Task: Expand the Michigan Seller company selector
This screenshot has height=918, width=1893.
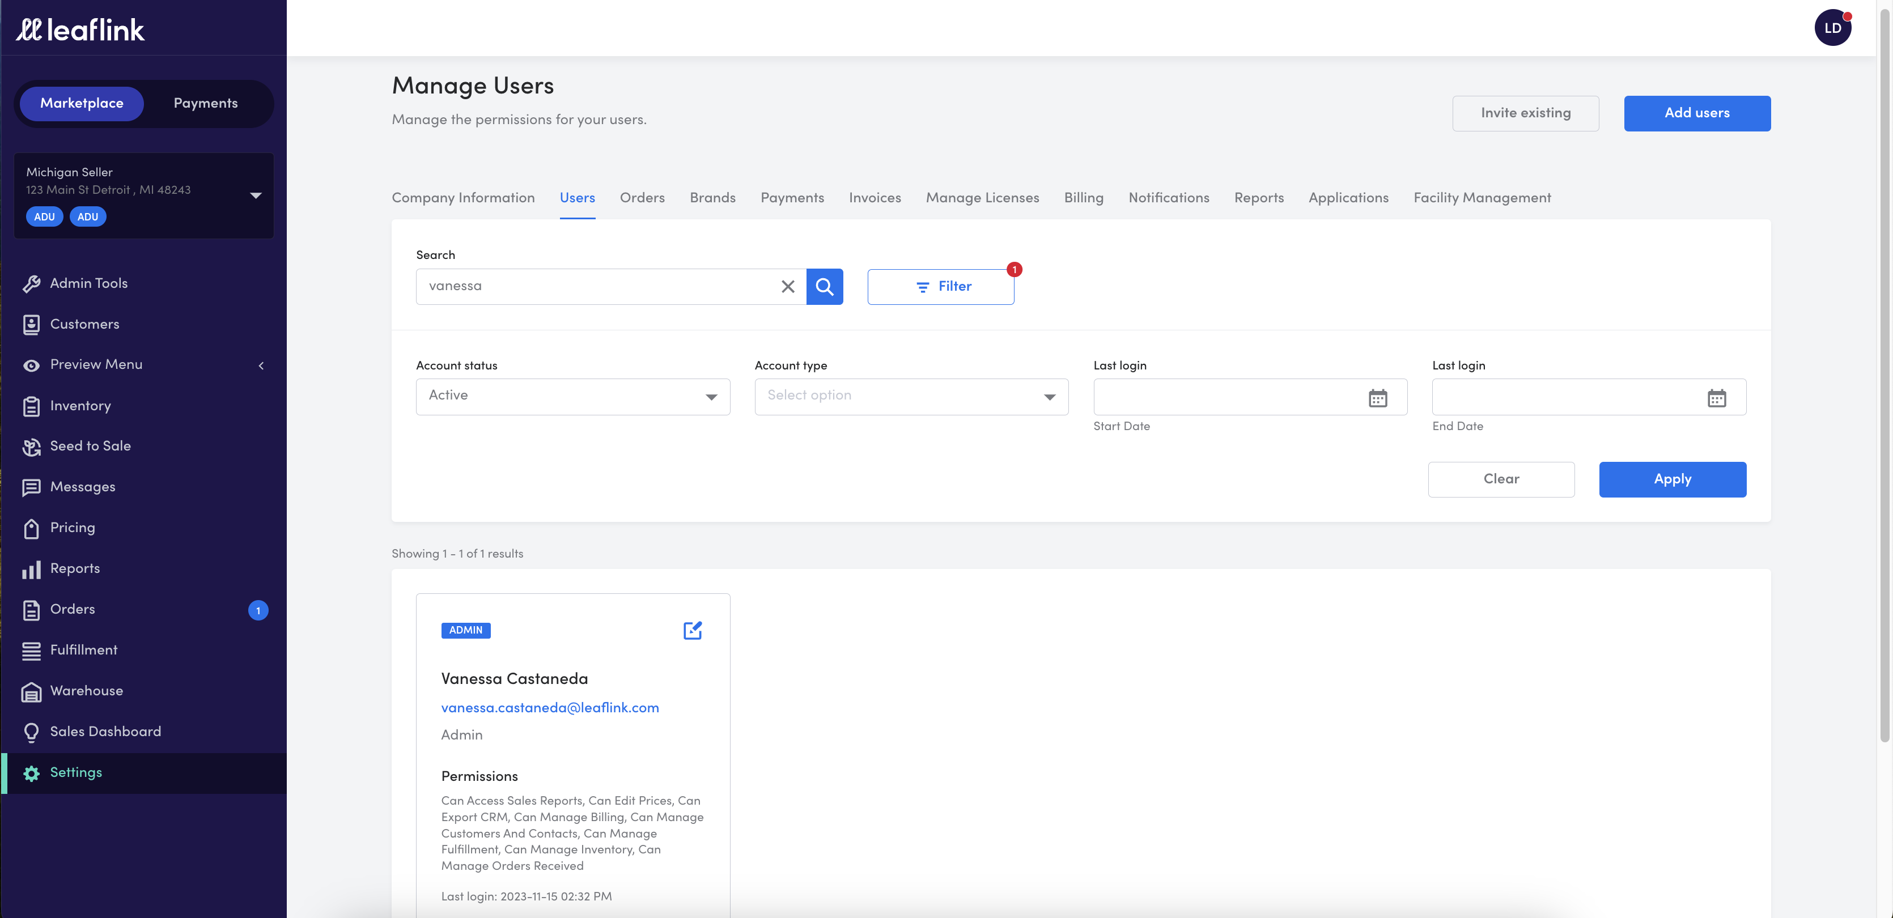Action: [144, 195]
